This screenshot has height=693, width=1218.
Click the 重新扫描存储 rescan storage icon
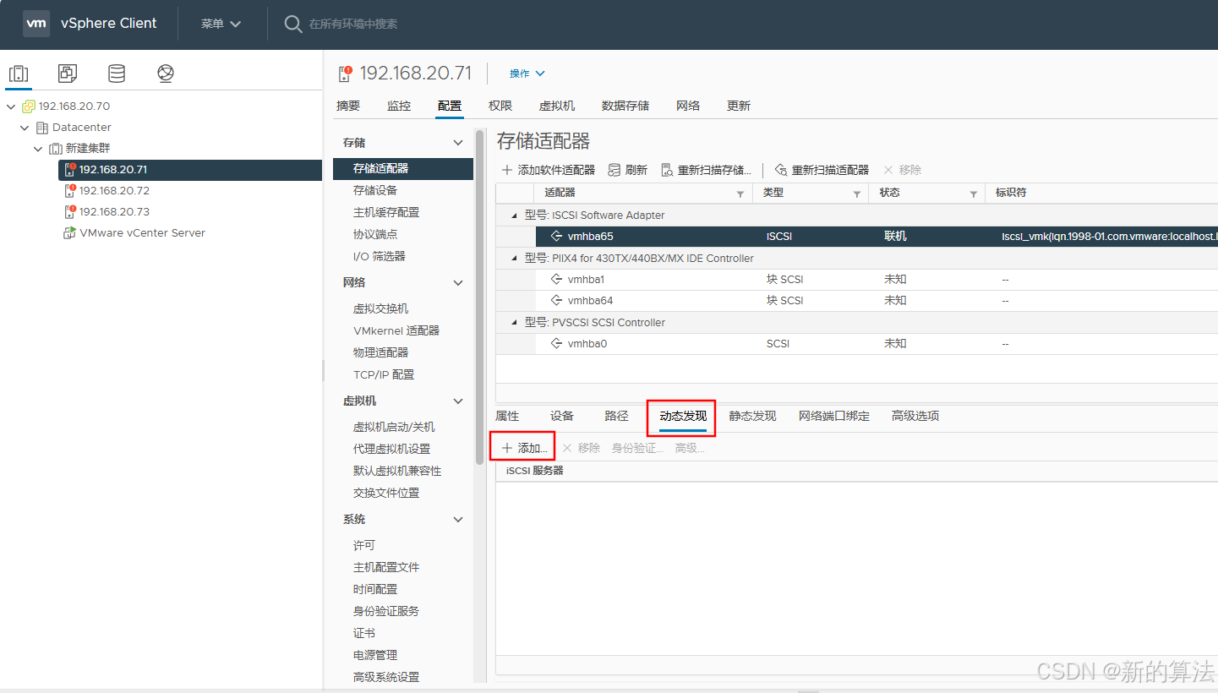[668, 170]
